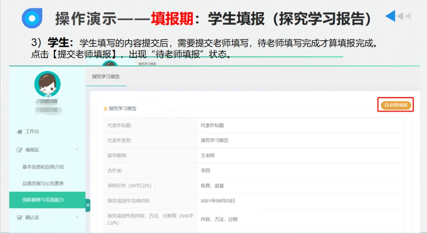427x234 pixels.
Task: Click the pencil icon beside 填报区
Action: tap(19, 149)
